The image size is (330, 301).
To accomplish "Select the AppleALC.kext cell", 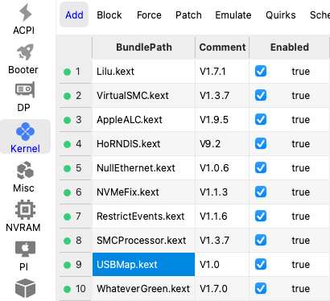I will 144,120.
